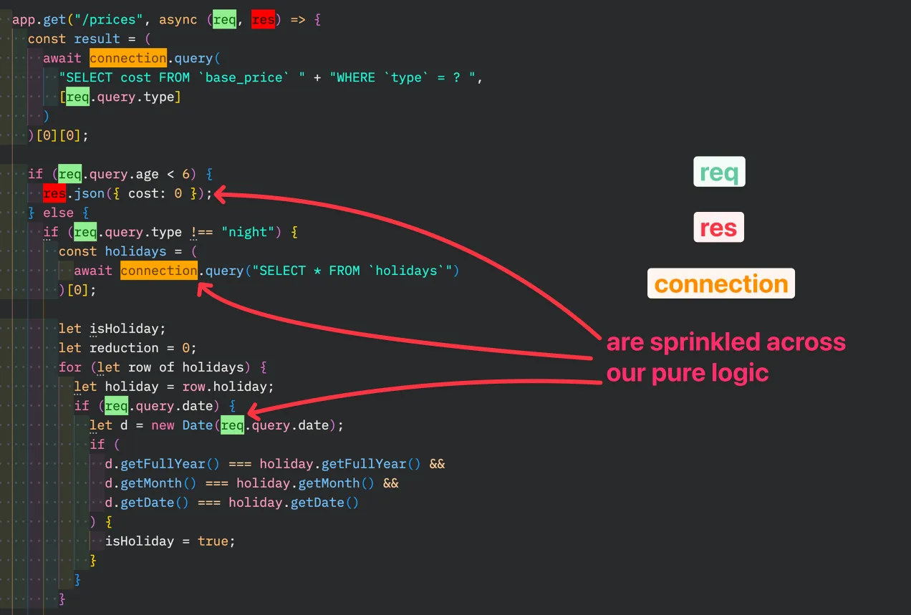Click the orange connection legend label
Screen dimensions: 911x615
720,284
